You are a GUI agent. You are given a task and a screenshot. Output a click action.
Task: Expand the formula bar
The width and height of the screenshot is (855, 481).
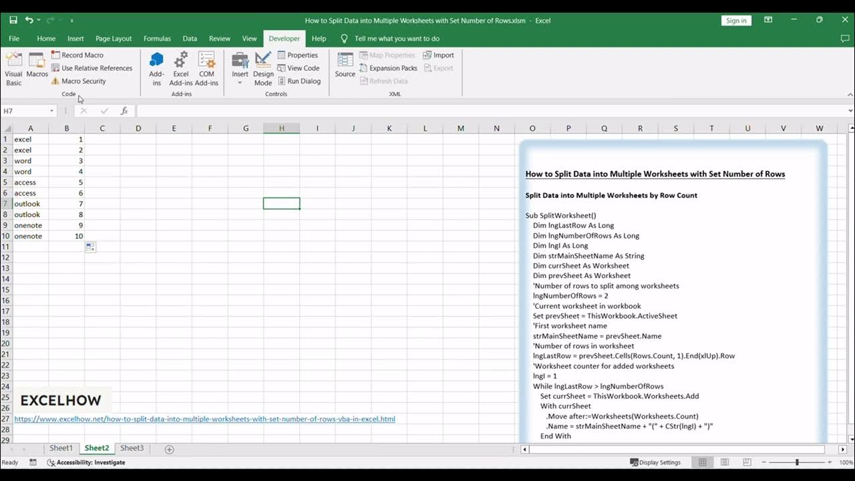coord(850,111)
